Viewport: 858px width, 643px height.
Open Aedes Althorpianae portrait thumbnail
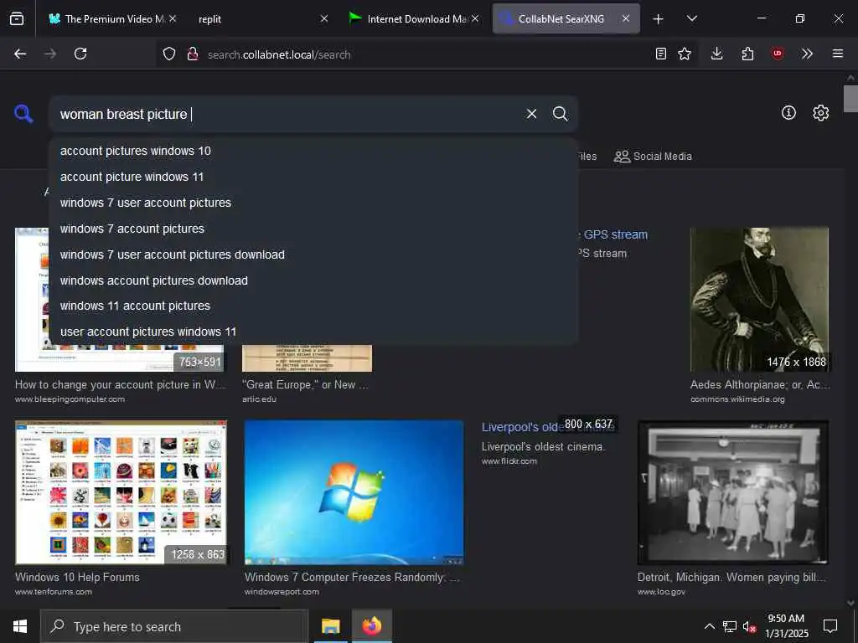pos(759,300)
